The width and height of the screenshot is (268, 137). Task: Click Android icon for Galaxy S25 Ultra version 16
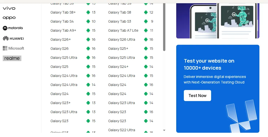(88, 58)
